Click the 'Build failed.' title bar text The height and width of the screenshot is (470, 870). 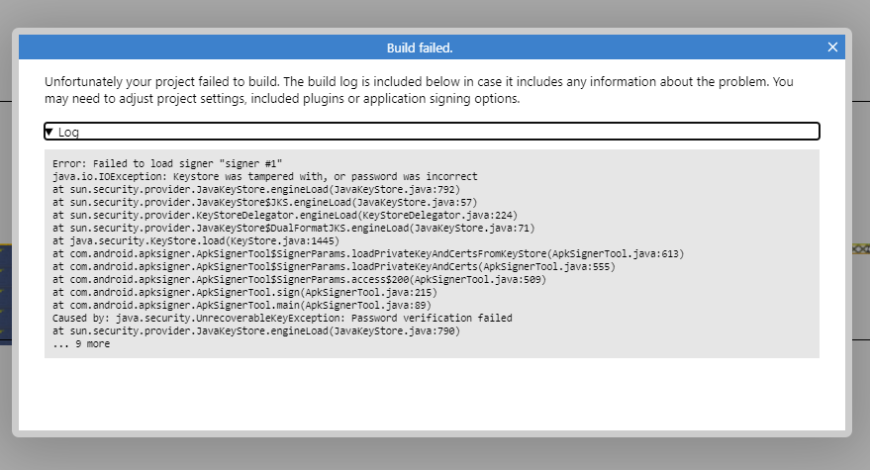[x=420, y=48]
